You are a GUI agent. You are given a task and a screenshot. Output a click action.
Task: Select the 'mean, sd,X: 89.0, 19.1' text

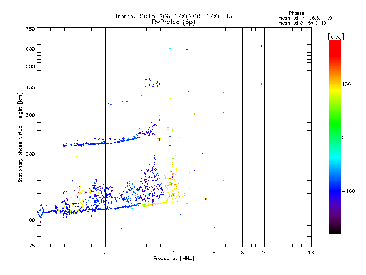[x=304, y=23]
